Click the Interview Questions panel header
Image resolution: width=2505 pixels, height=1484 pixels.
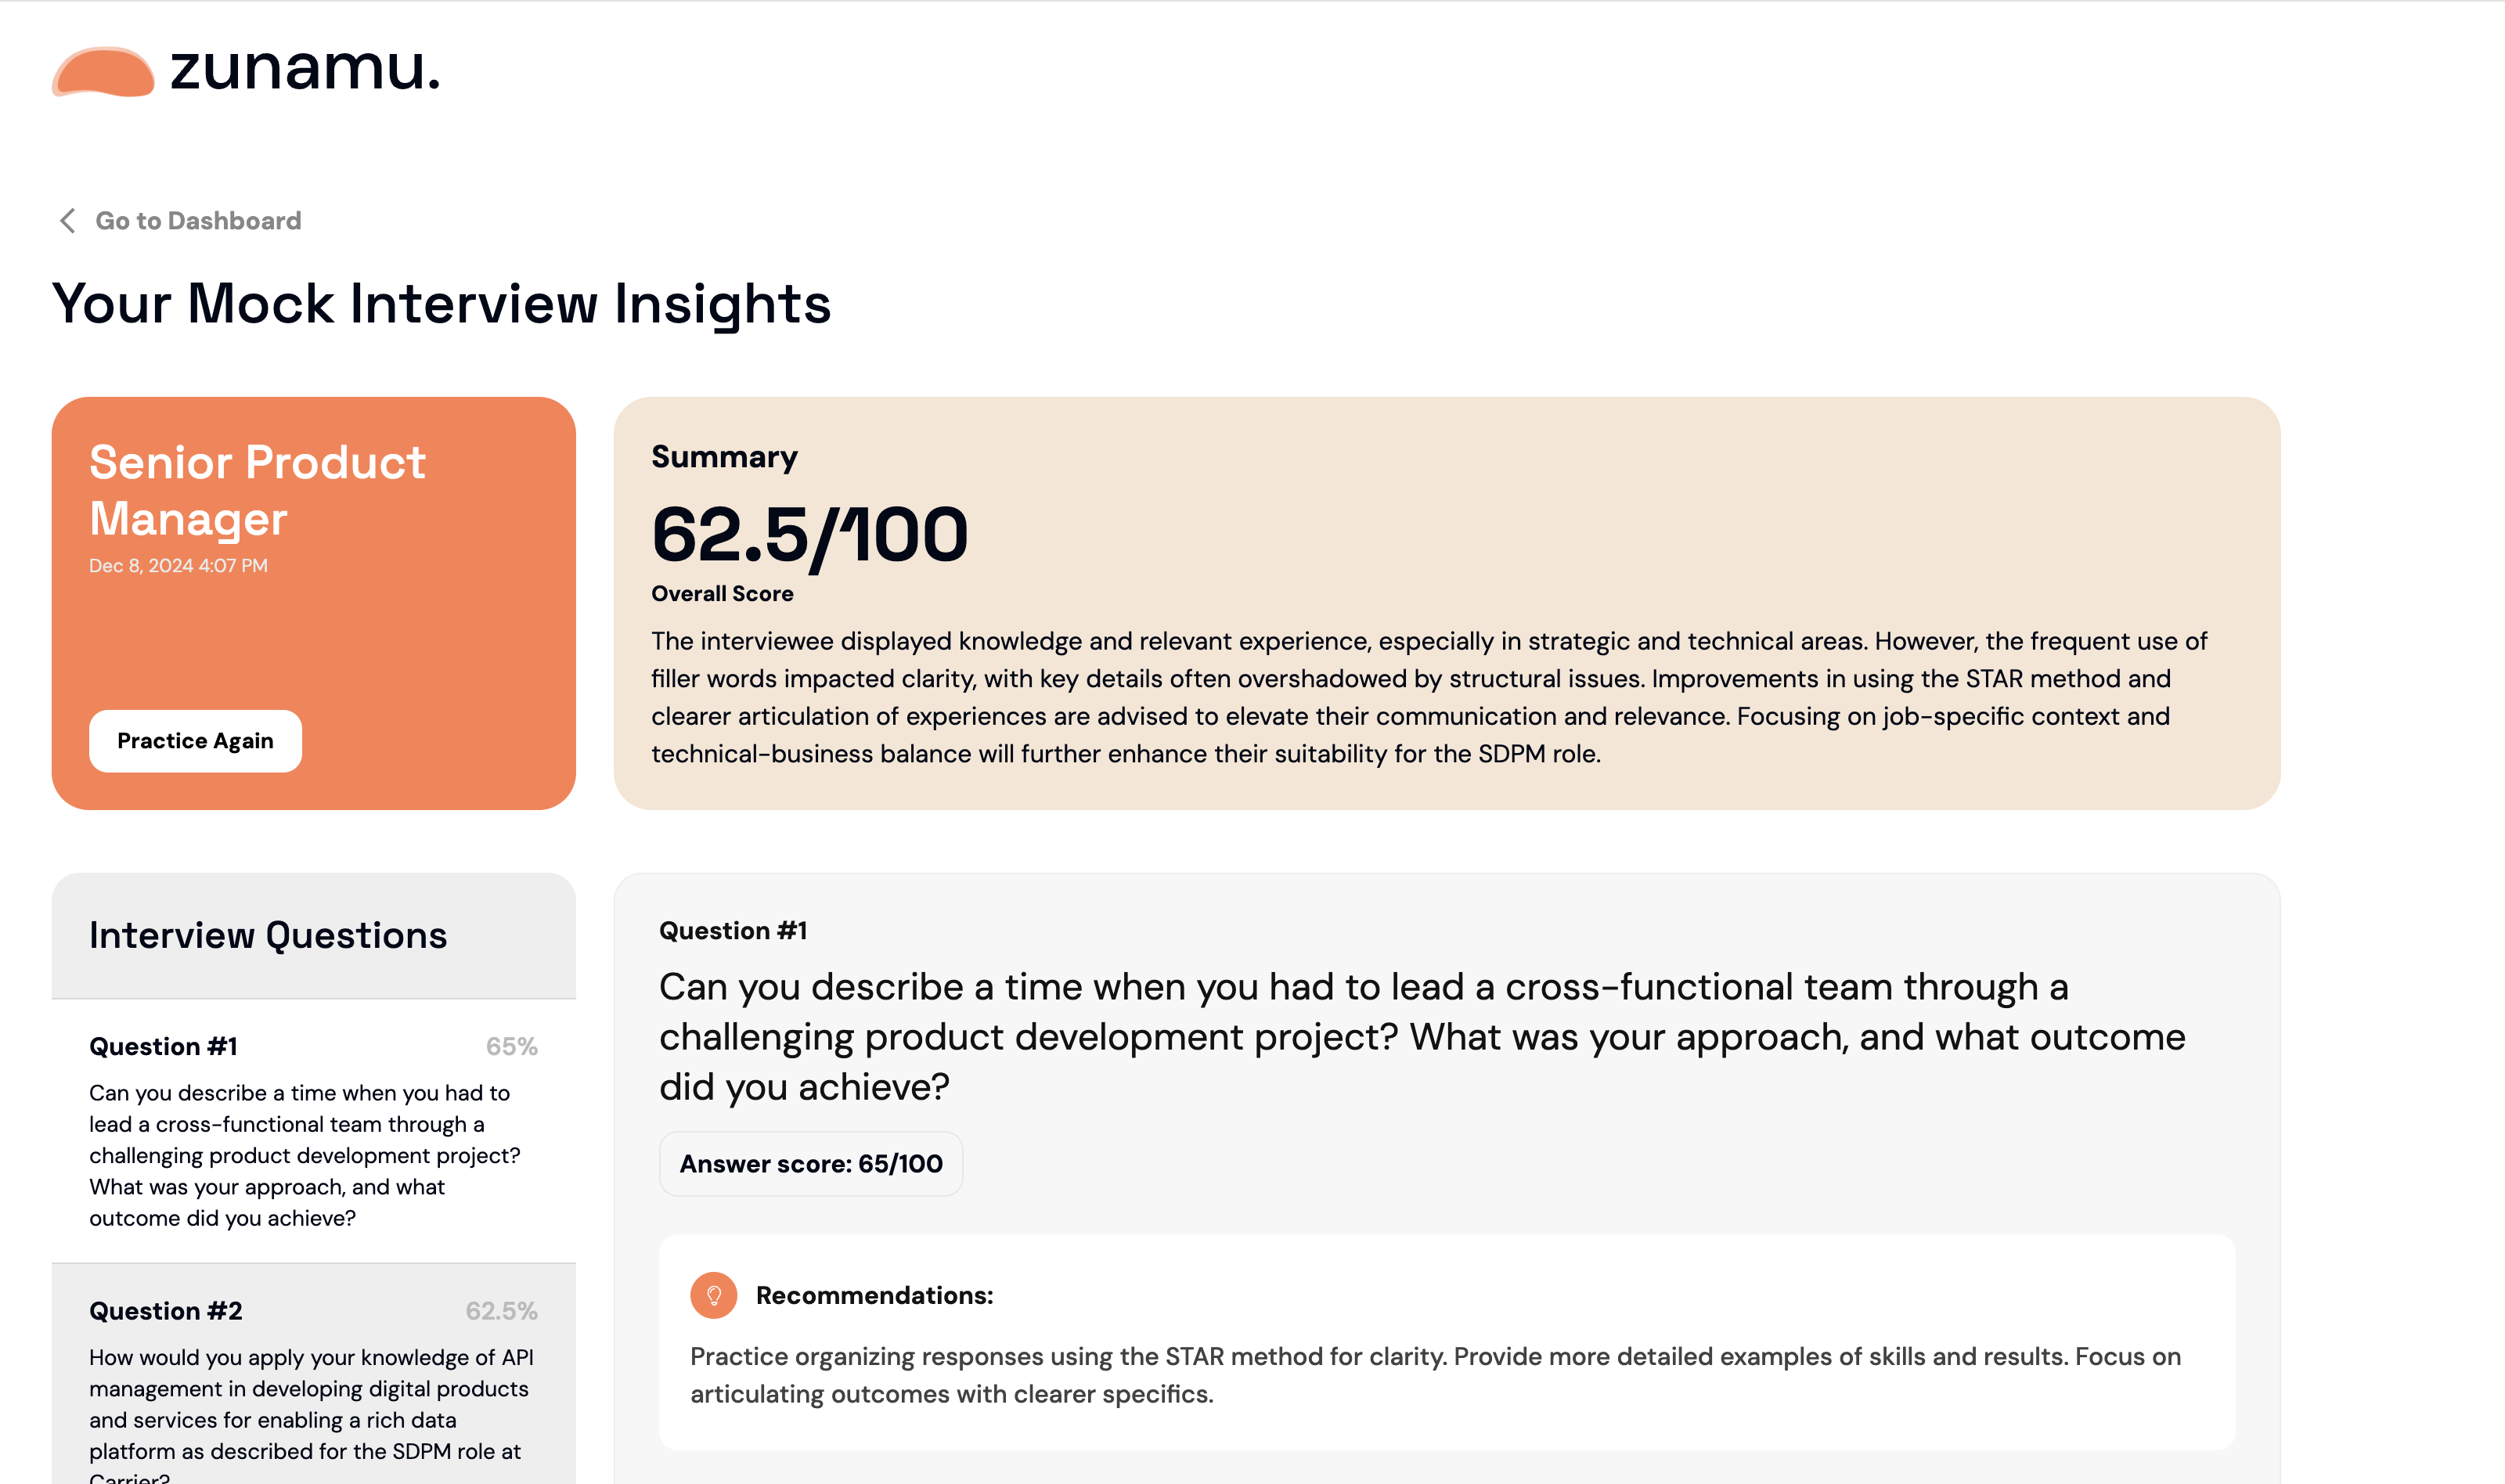tap(268, 936)
